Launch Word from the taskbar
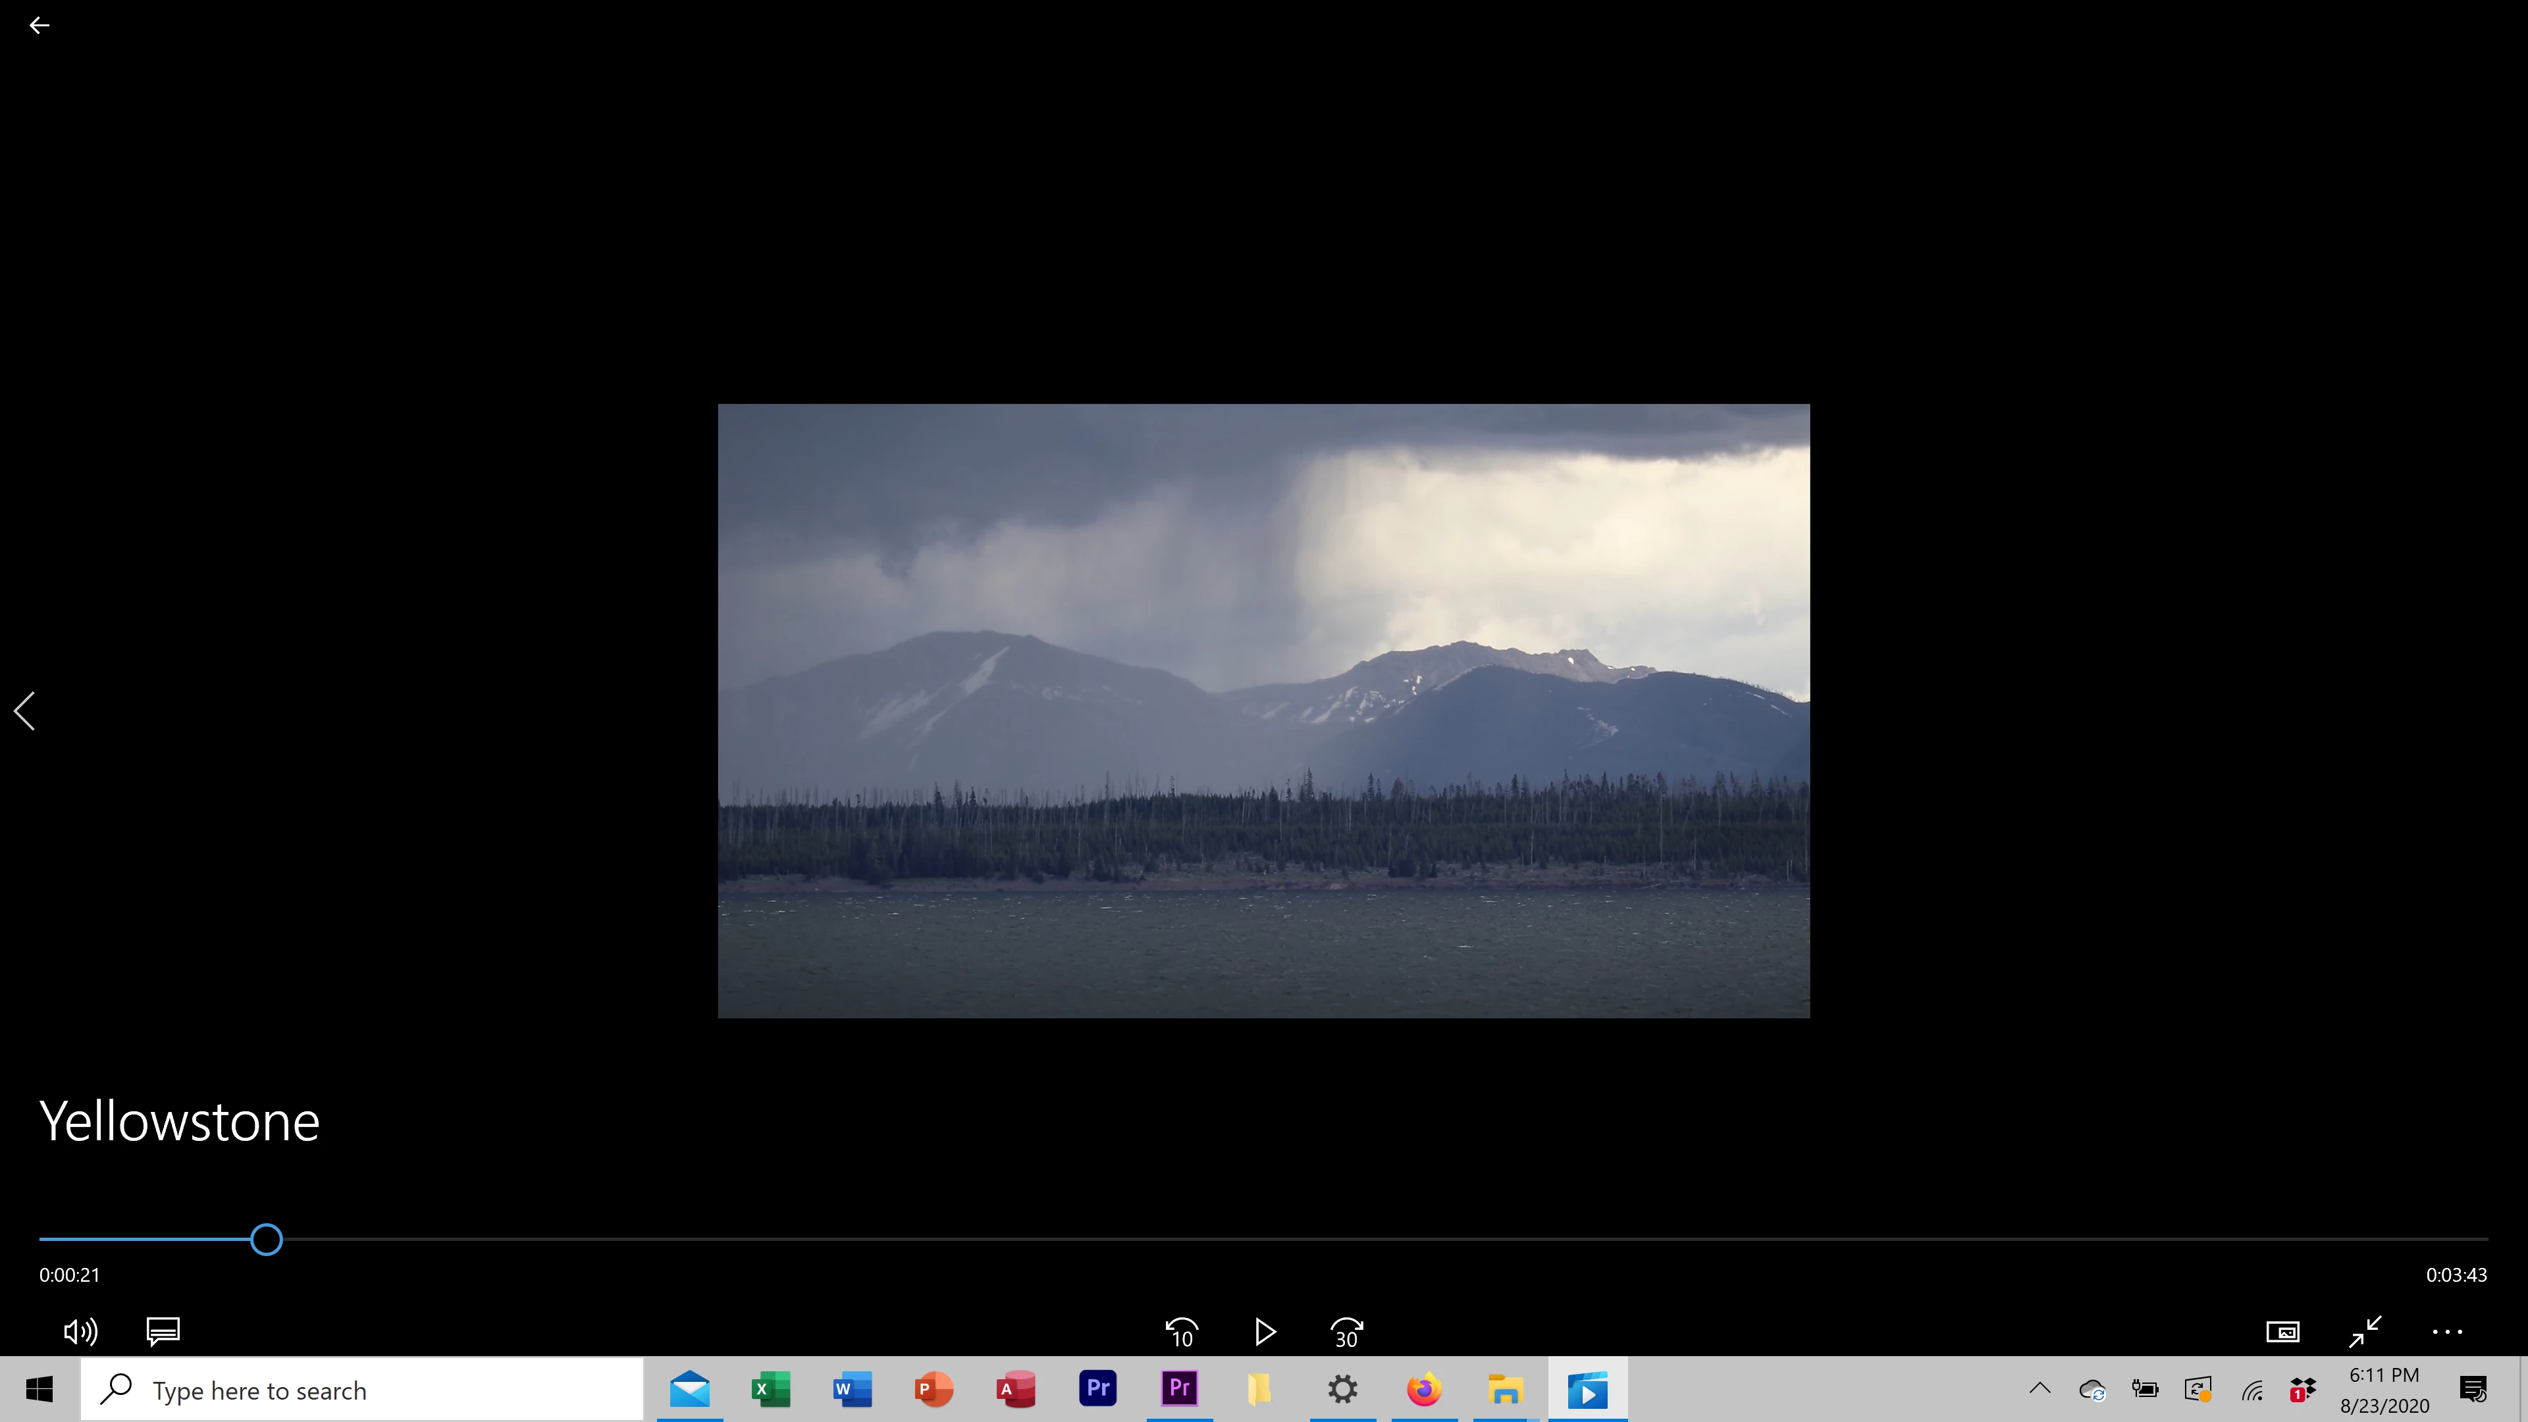The width and height of the screenshot is (2528, 1422). [x=852, y=1390]
